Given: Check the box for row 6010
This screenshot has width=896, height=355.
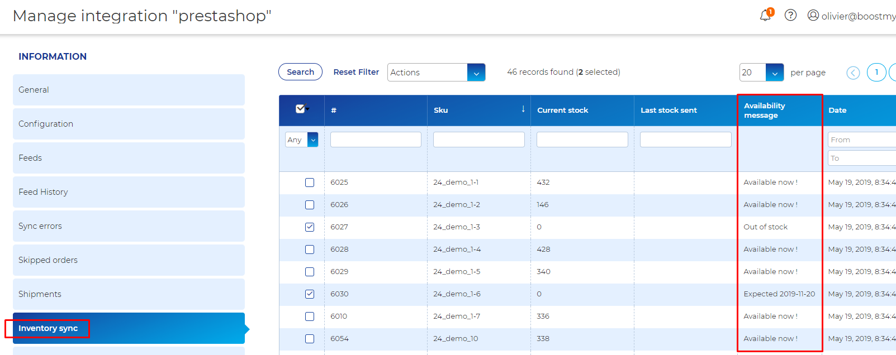Looking at the screenshot, I should pyautogui.click(x=310, y=316).
